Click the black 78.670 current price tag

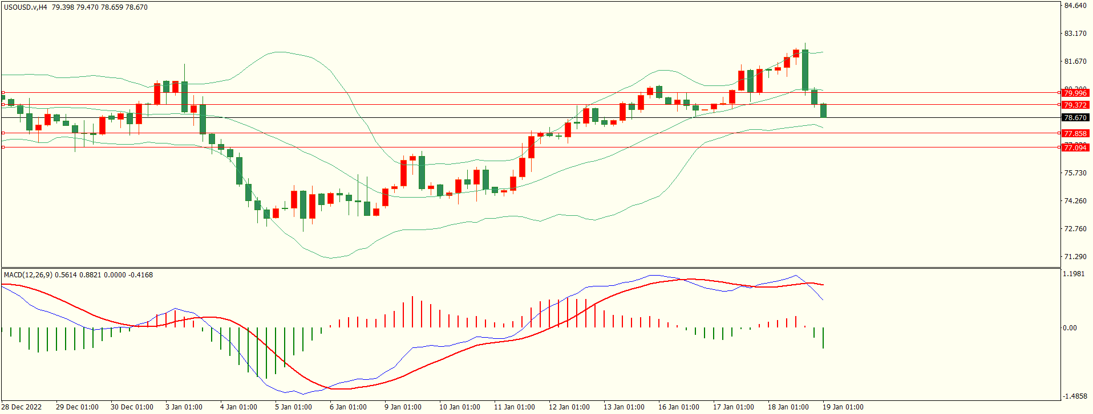coord(1075,118)
